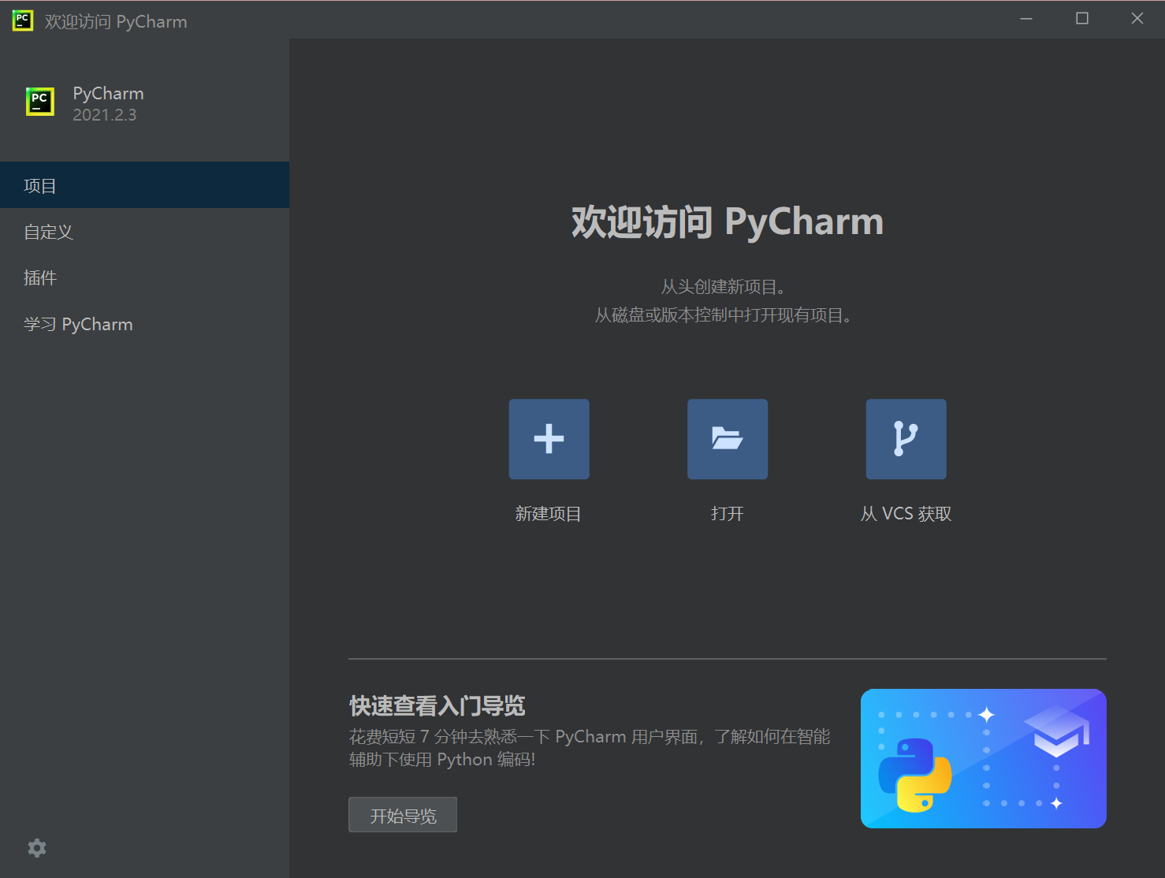Click the plus icon for new project

tap(549, 439)
